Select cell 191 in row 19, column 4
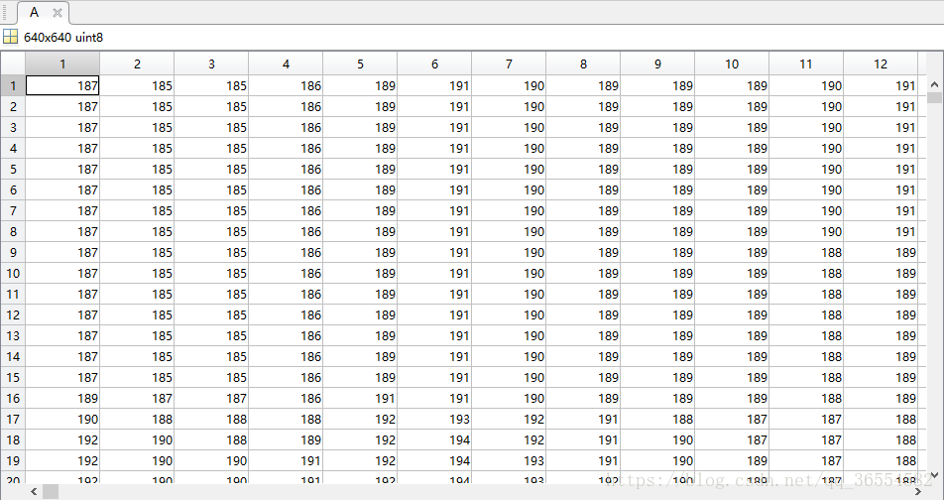This screenshot has height=500, width=944. [286, 461]
